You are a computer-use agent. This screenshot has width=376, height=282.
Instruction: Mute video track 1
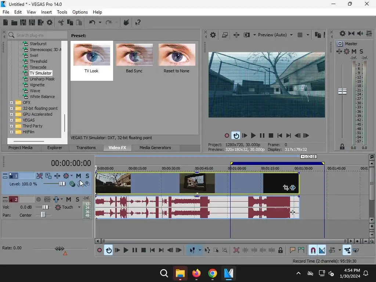tap(79, 176)
